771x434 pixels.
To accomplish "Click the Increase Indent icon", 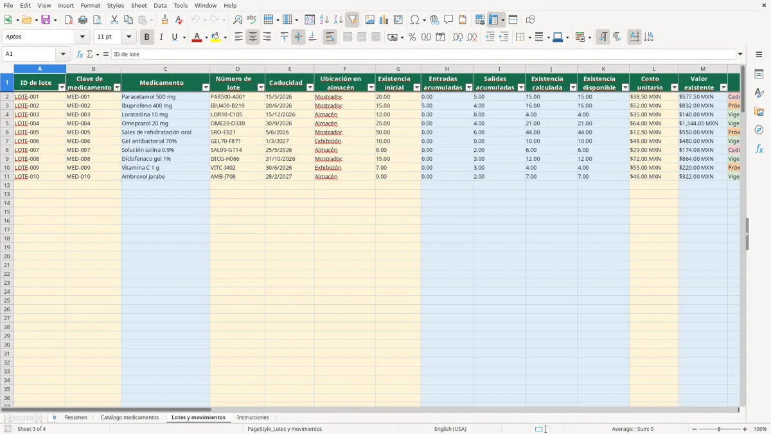I will (490, 37).
